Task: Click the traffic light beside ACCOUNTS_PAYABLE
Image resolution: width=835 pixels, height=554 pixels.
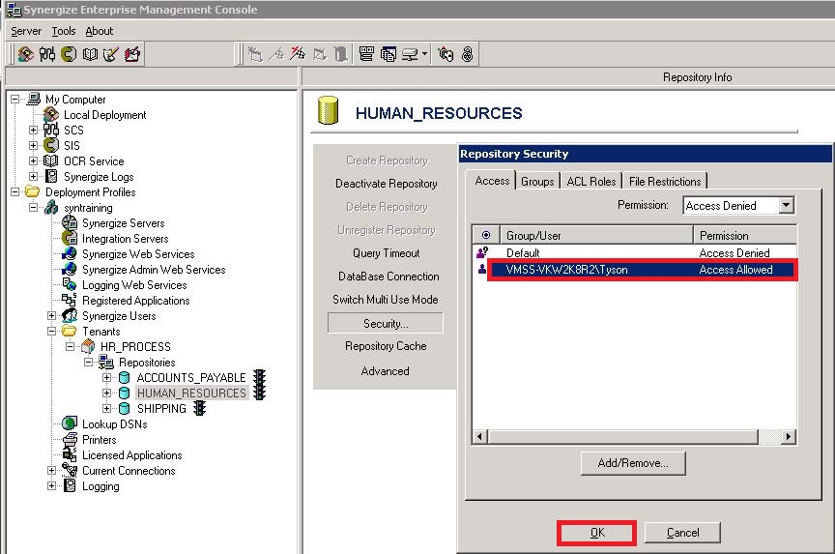Action: (259, 377)
